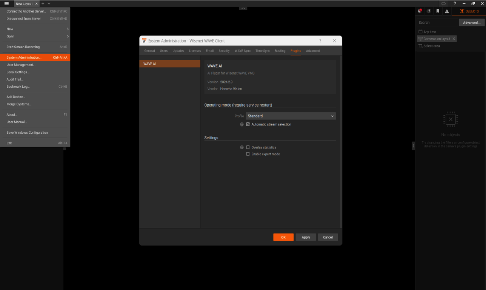
Task: Click the main window help question mark
Action: [x=455, y=3]
